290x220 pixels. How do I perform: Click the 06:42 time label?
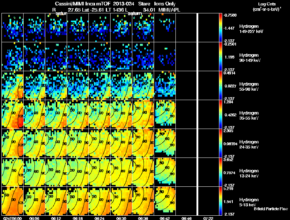165,218
